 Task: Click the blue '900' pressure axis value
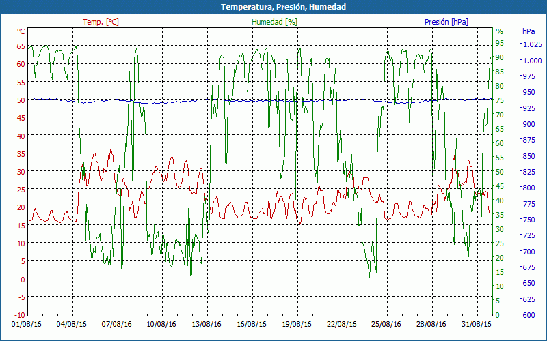(529, 124)
